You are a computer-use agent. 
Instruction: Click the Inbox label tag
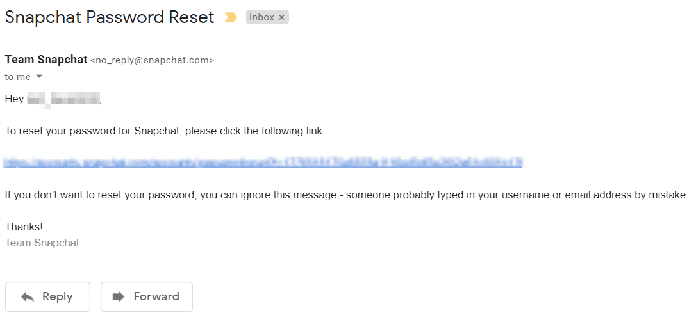click(x=261, y=18)
